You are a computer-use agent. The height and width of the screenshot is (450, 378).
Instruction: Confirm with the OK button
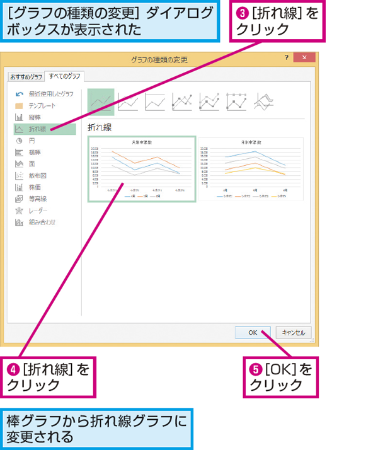(x=253, y=332)
